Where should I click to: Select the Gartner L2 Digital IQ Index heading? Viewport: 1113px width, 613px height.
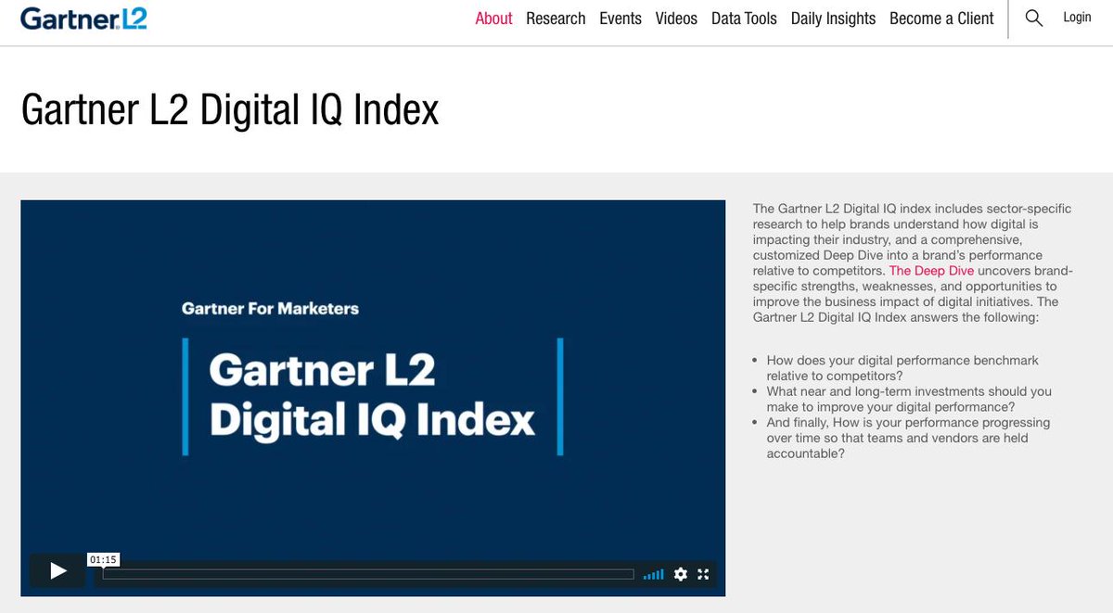point(230,109)
